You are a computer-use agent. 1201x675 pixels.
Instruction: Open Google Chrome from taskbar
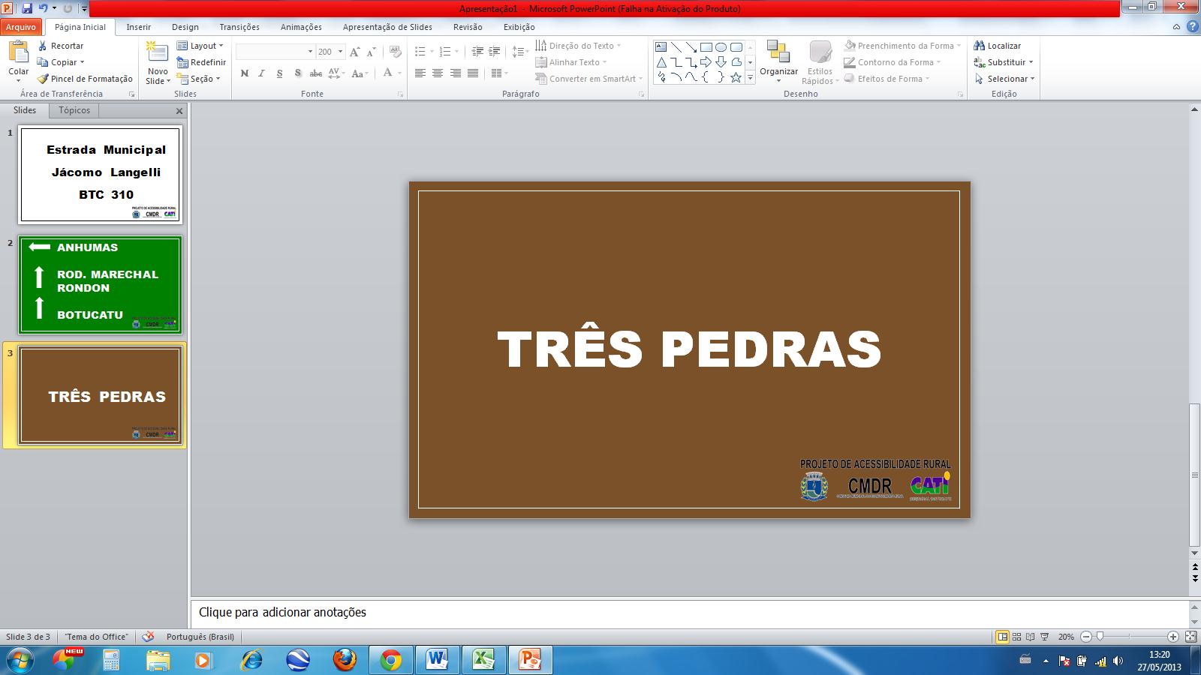coord(390,660)
